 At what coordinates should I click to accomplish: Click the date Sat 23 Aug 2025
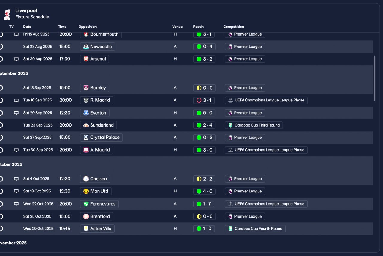tap(38, 47)
